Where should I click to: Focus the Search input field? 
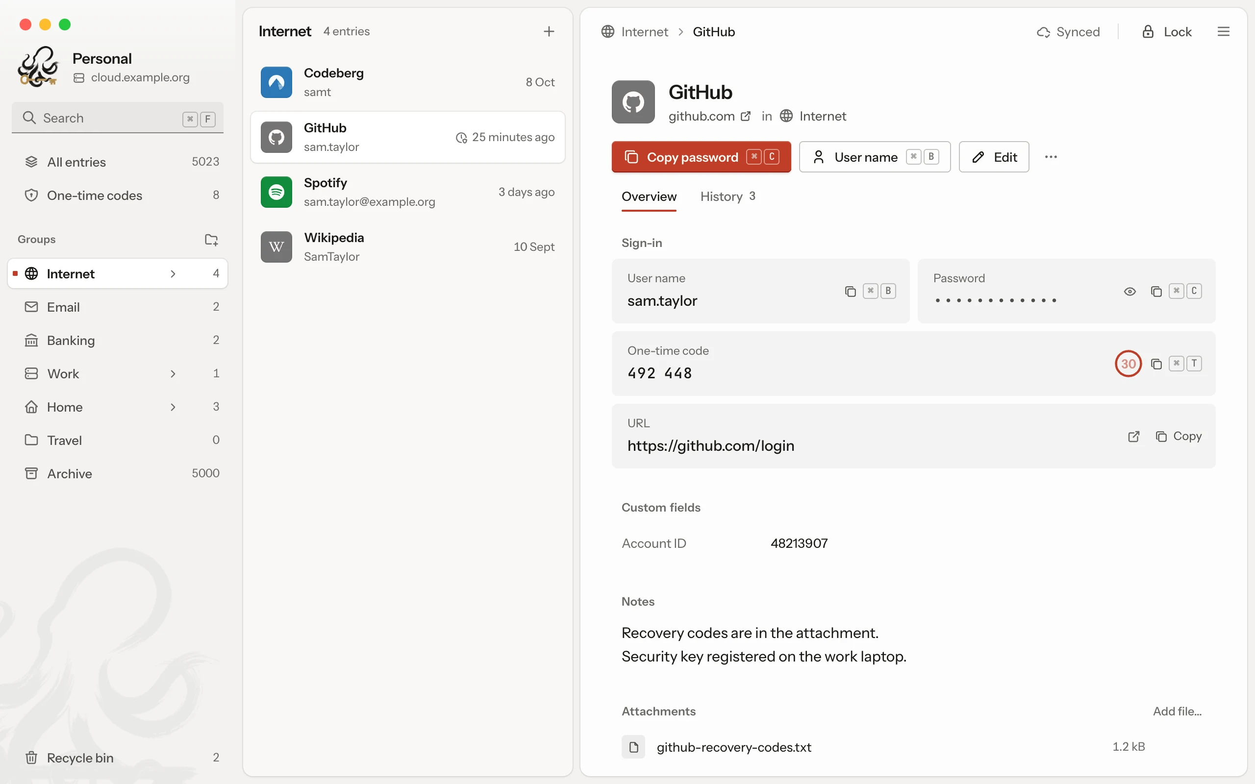[118, 118]
